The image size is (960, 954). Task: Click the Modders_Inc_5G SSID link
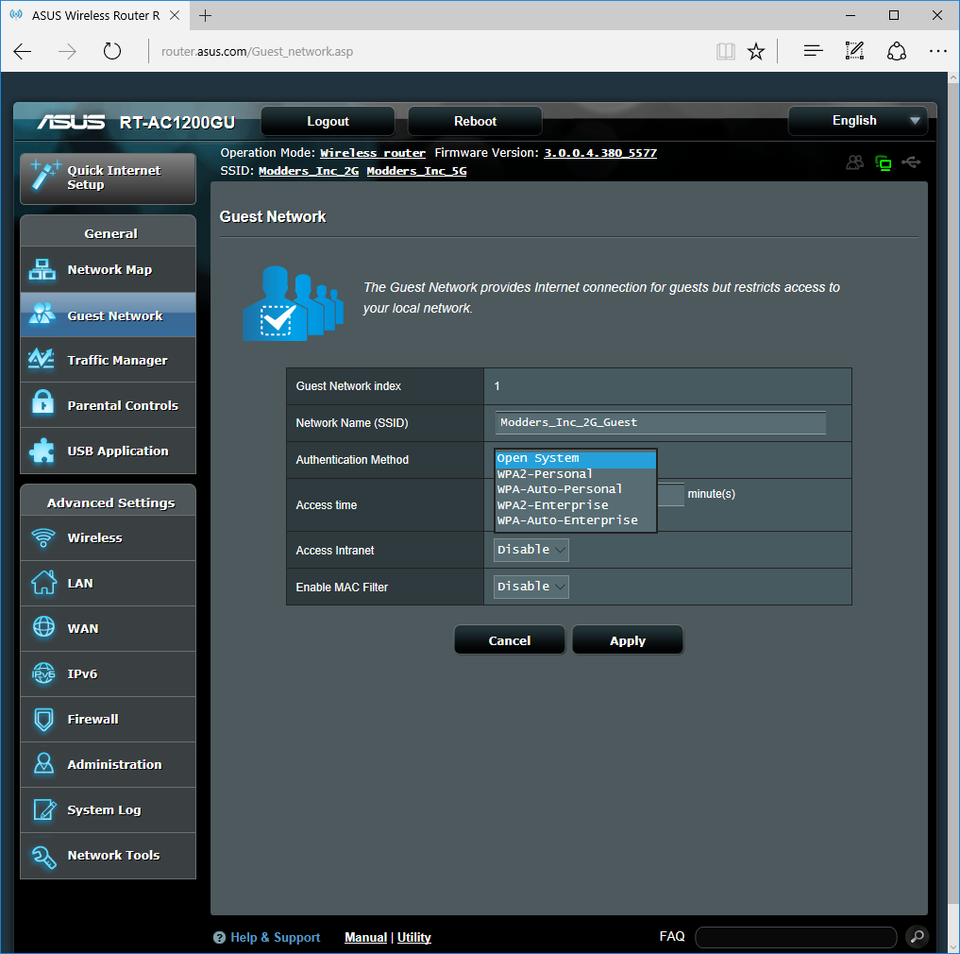(416, 171)
